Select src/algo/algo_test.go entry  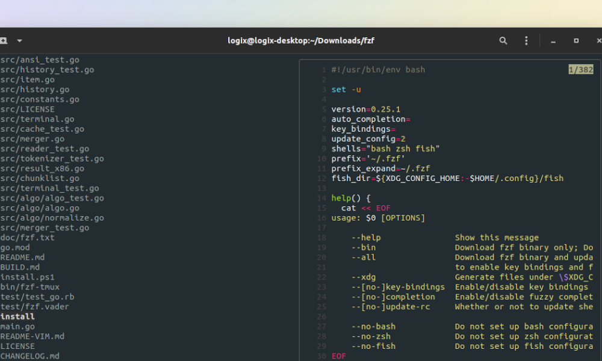(52, 199)
